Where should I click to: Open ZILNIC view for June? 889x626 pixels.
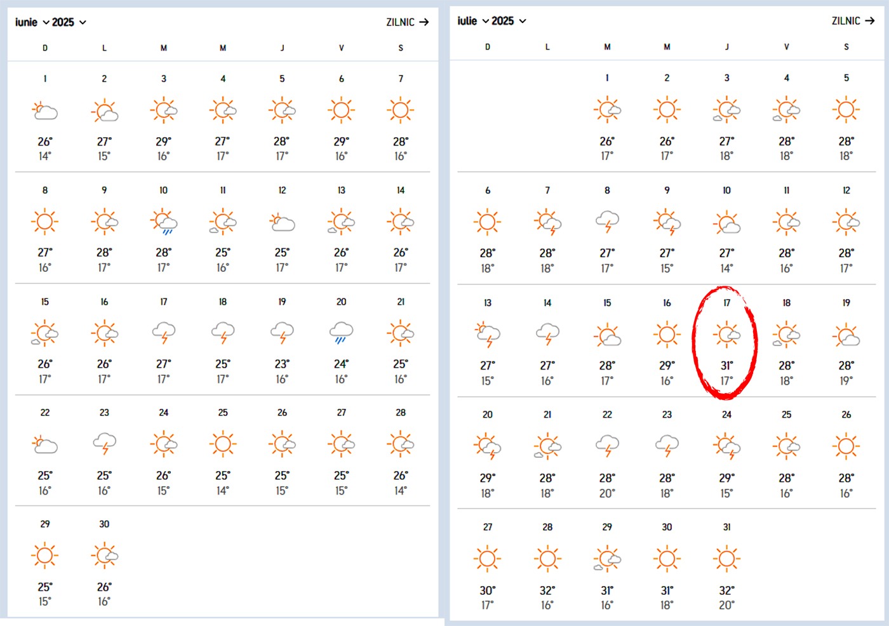(405, 22)
